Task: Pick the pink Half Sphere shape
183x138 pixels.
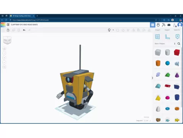Action: 167,98
